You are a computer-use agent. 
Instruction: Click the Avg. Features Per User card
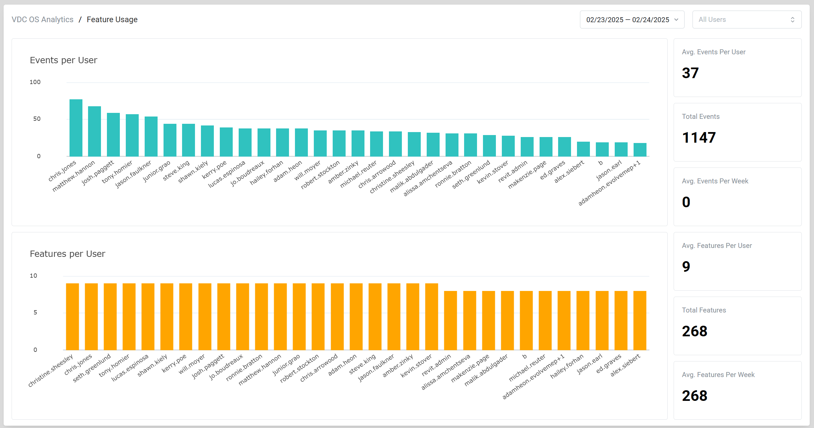[x=737, y=261]
